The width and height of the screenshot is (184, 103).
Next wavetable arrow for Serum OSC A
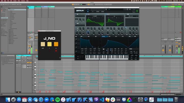pos(103,16)
